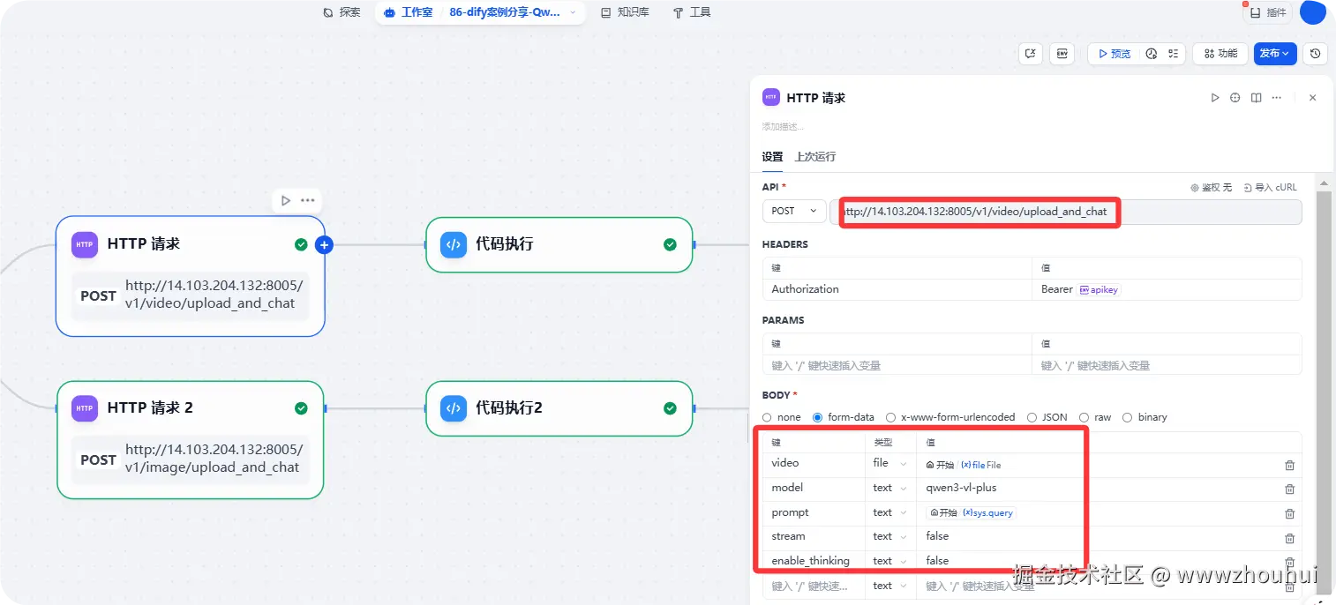
Task: Close the HTTP 请求 settings panel
Action: click(x=1312, y=98)
